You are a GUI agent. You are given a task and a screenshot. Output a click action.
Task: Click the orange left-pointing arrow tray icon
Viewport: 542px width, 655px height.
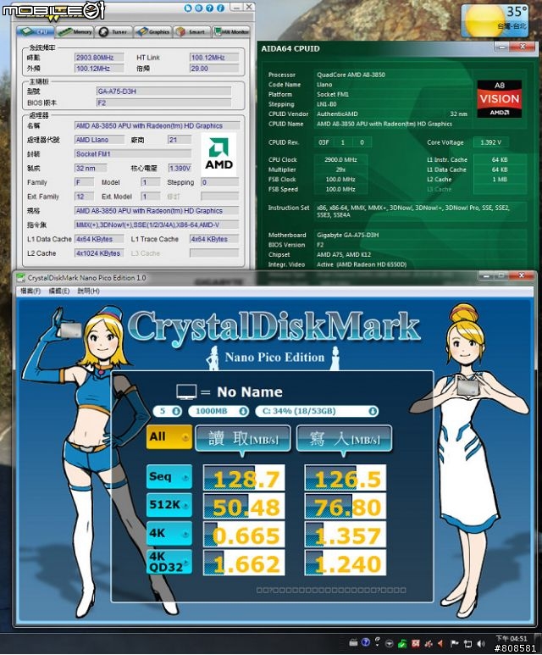[x=440, y=644]
